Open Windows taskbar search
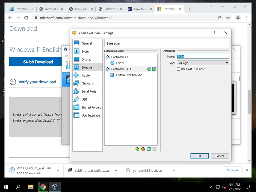 click(18, 187)
